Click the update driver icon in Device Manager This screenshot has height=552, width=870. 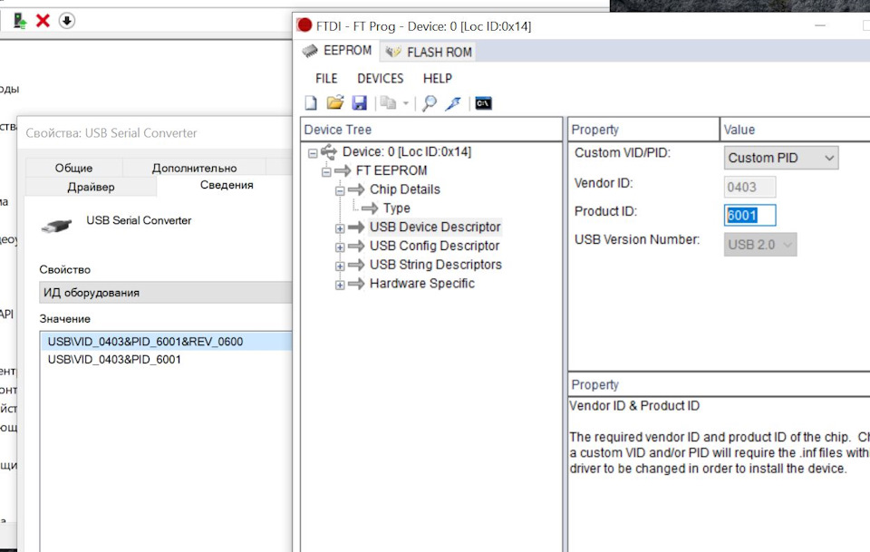pos(20,21)
